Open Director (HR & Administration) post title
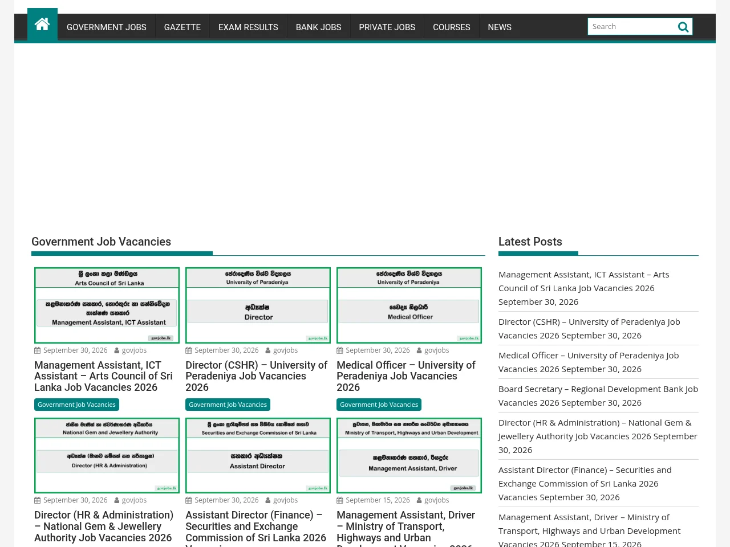The image size is (730, 547). click(x=104, y=526)
